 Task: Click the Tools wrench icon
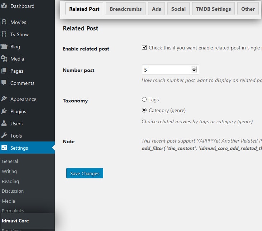[4, 136]
